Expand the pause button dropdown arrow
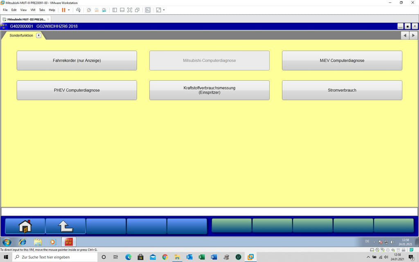Viewport: 419px width, 262px height. (x=69, y=10)
